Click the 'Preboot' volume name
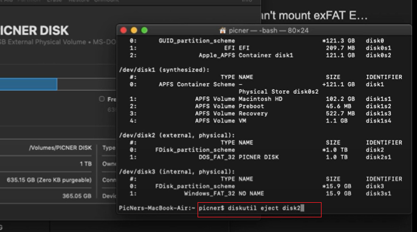This screenshot has height=232, width=417. click(251, 107)
